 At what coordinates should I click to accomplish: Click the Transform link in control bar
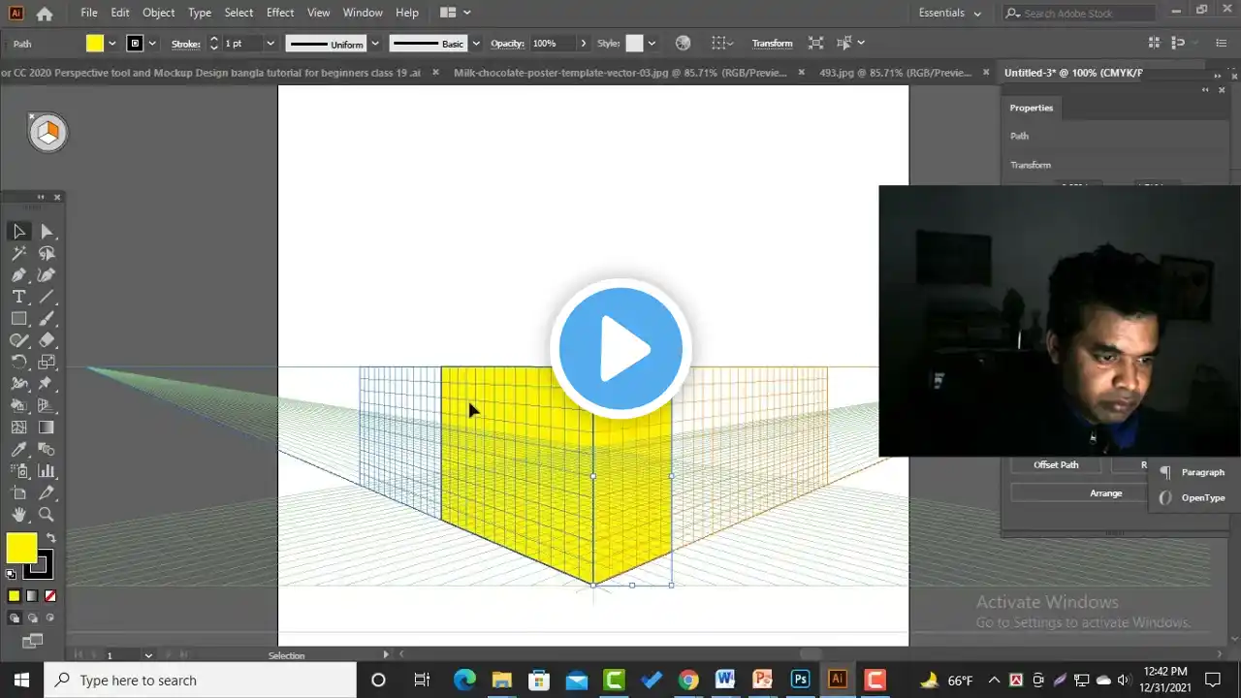[772, 44]
